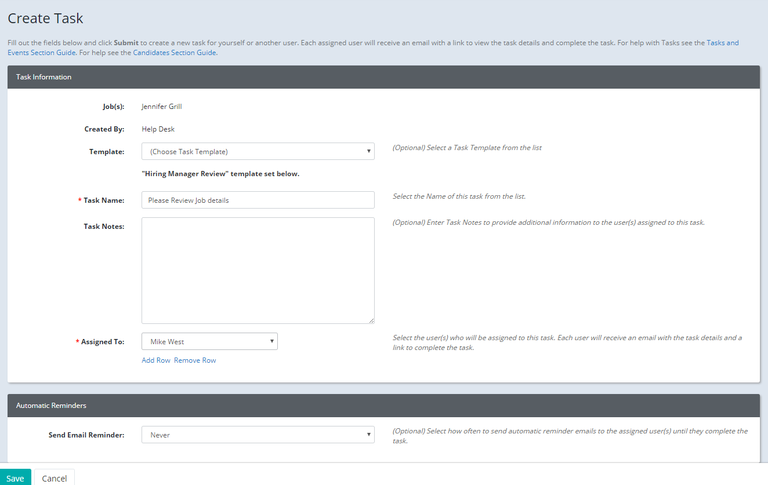This screenshot has width=768, height=485.
Task: Cancel the task creation
Action: 54,478
